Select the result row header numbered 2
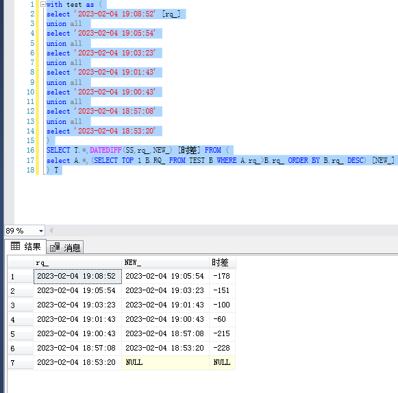398x393 pixels. click(21, 291)
